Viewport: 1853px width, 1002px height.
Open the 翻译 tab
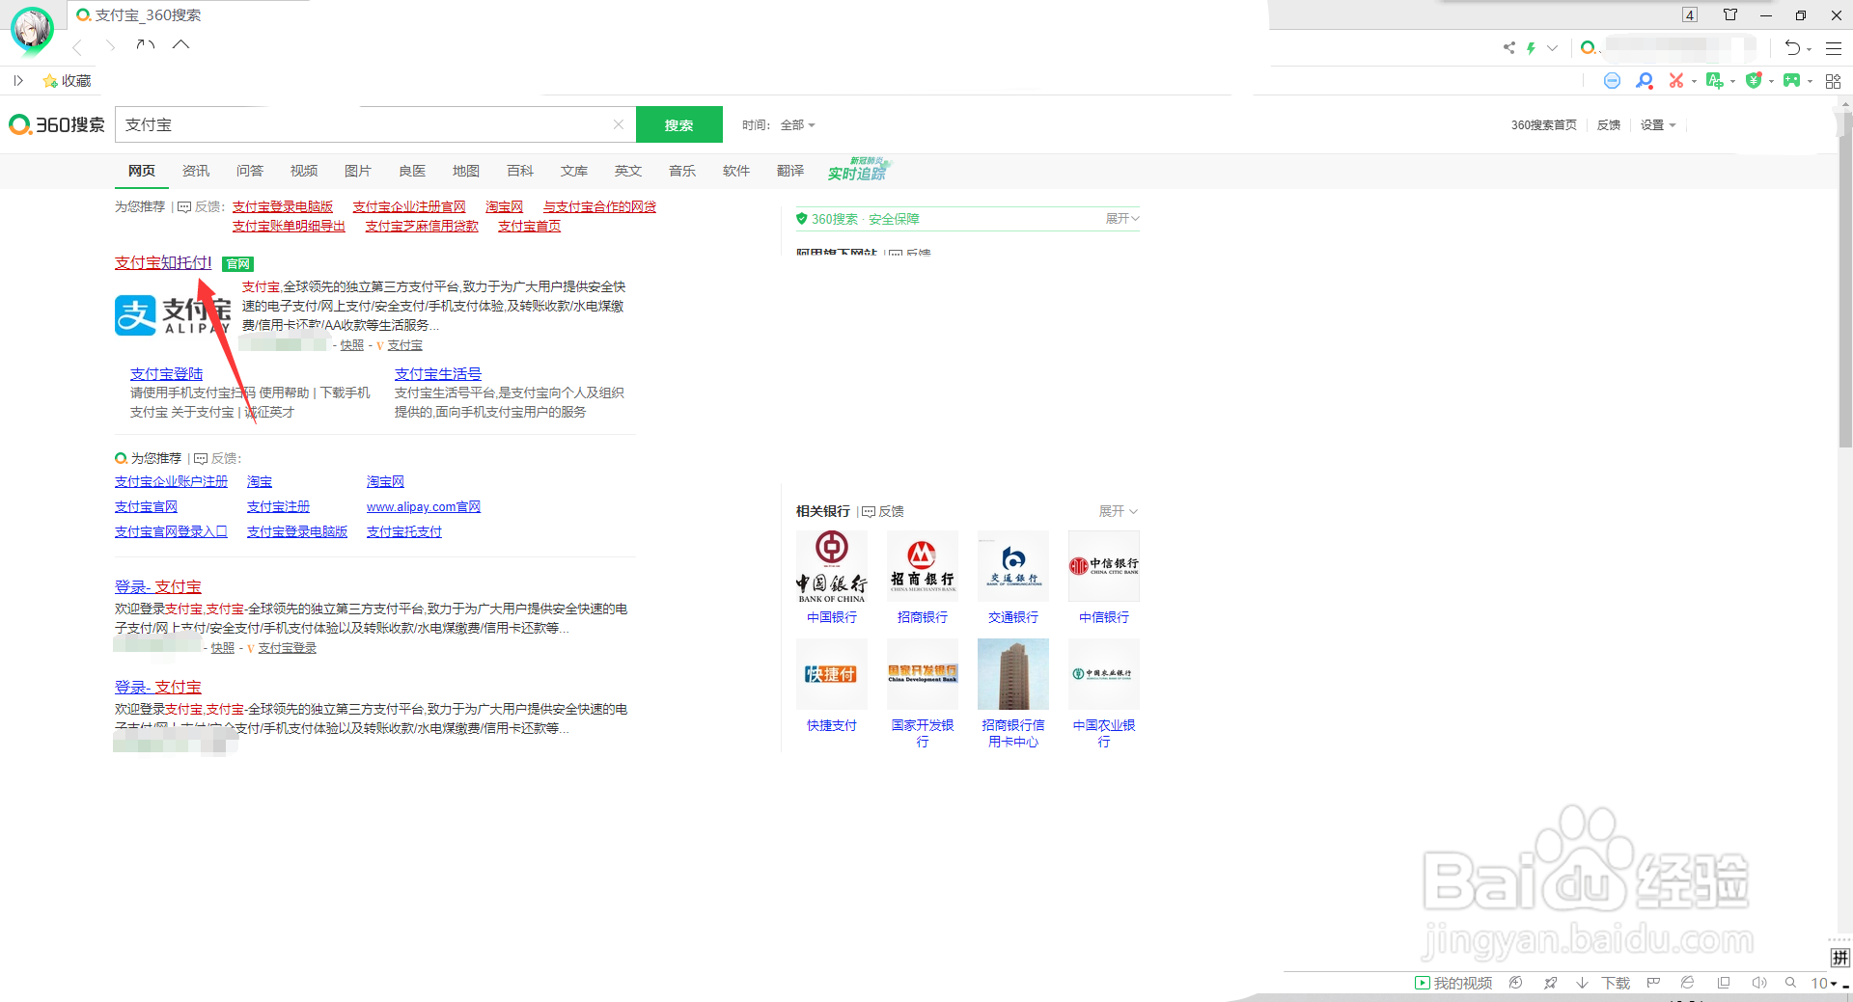tap(790, 171)
